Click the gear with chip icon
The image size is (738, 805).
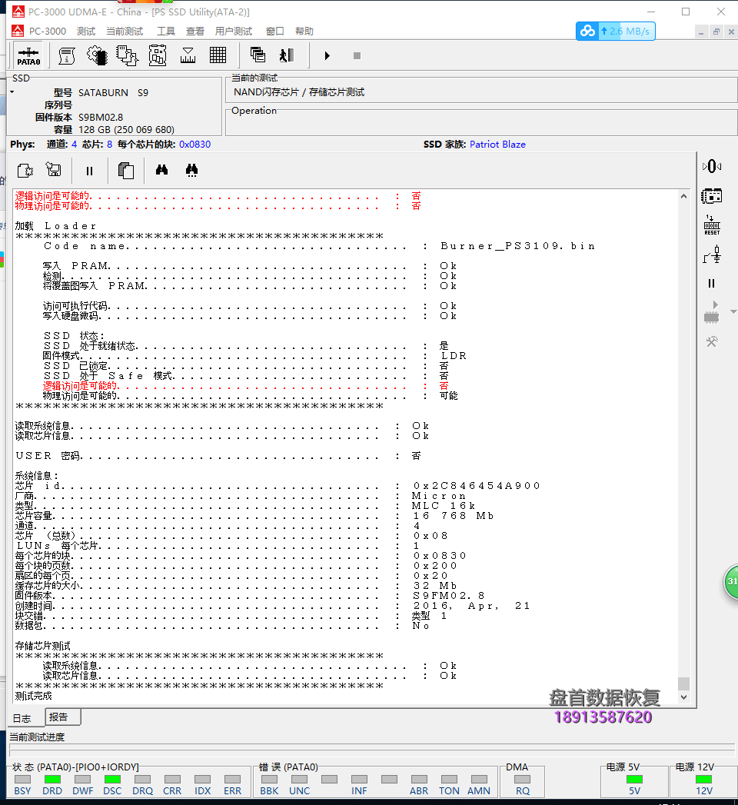[97, 55]
